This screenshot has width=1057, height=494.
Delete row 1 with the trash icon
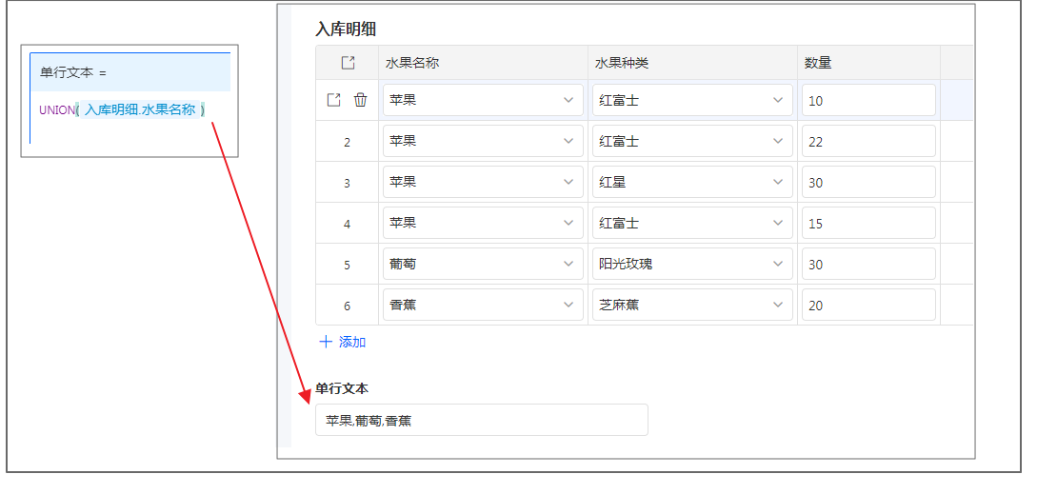tap(360, 100)
